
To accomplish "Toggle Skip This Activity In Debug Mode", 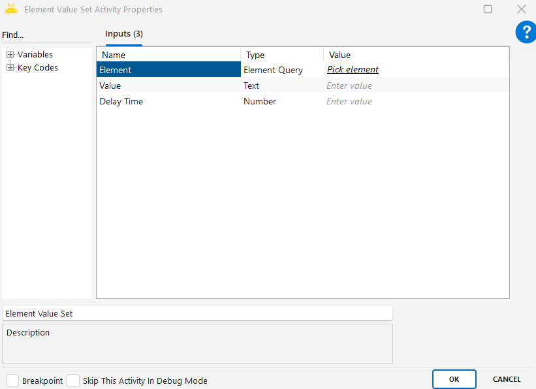I will [x=73, y=381].
